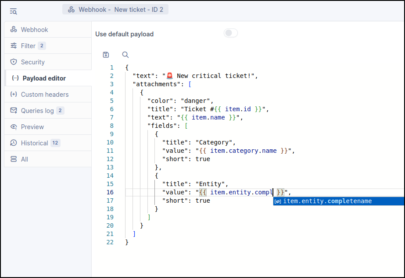Open the Preview tab
The height and width of the screenshot is (278, 405).
32,127
